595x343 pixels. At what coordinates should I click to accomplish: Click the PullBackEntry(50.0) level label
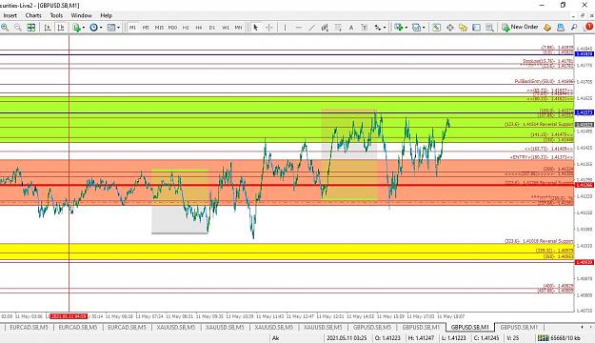(x=544, y=81)
